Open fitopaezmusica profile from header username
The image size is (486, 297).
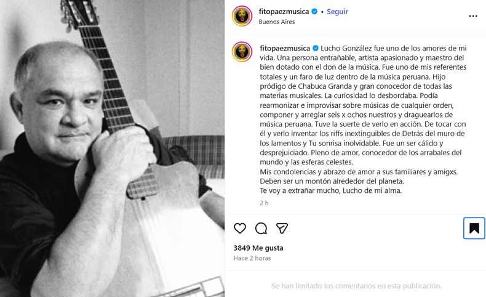pyautogui.click(x=284, y=12)
